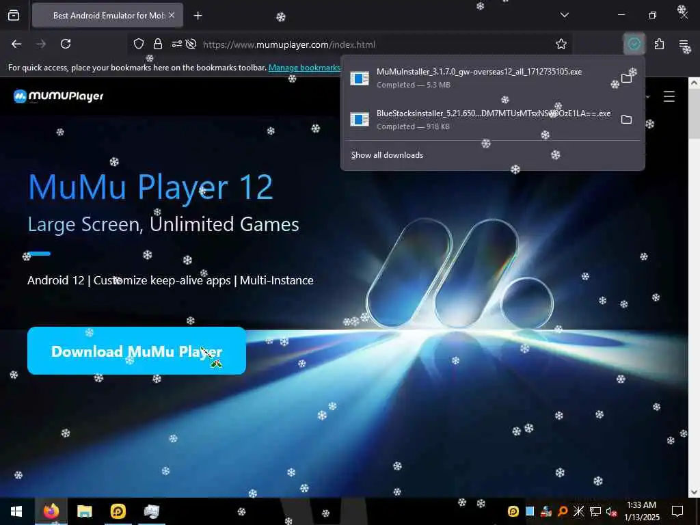The height and width of the screenshot is (525, 700).
Task: Go back to the previous page
Action: coord(16,44)
